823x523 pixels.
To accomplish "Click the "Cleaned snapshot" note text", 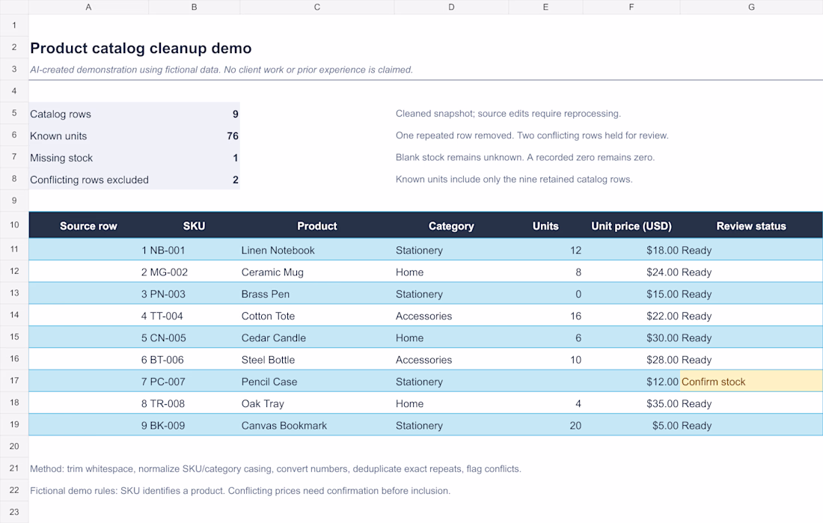I will [x=508, y=114].
